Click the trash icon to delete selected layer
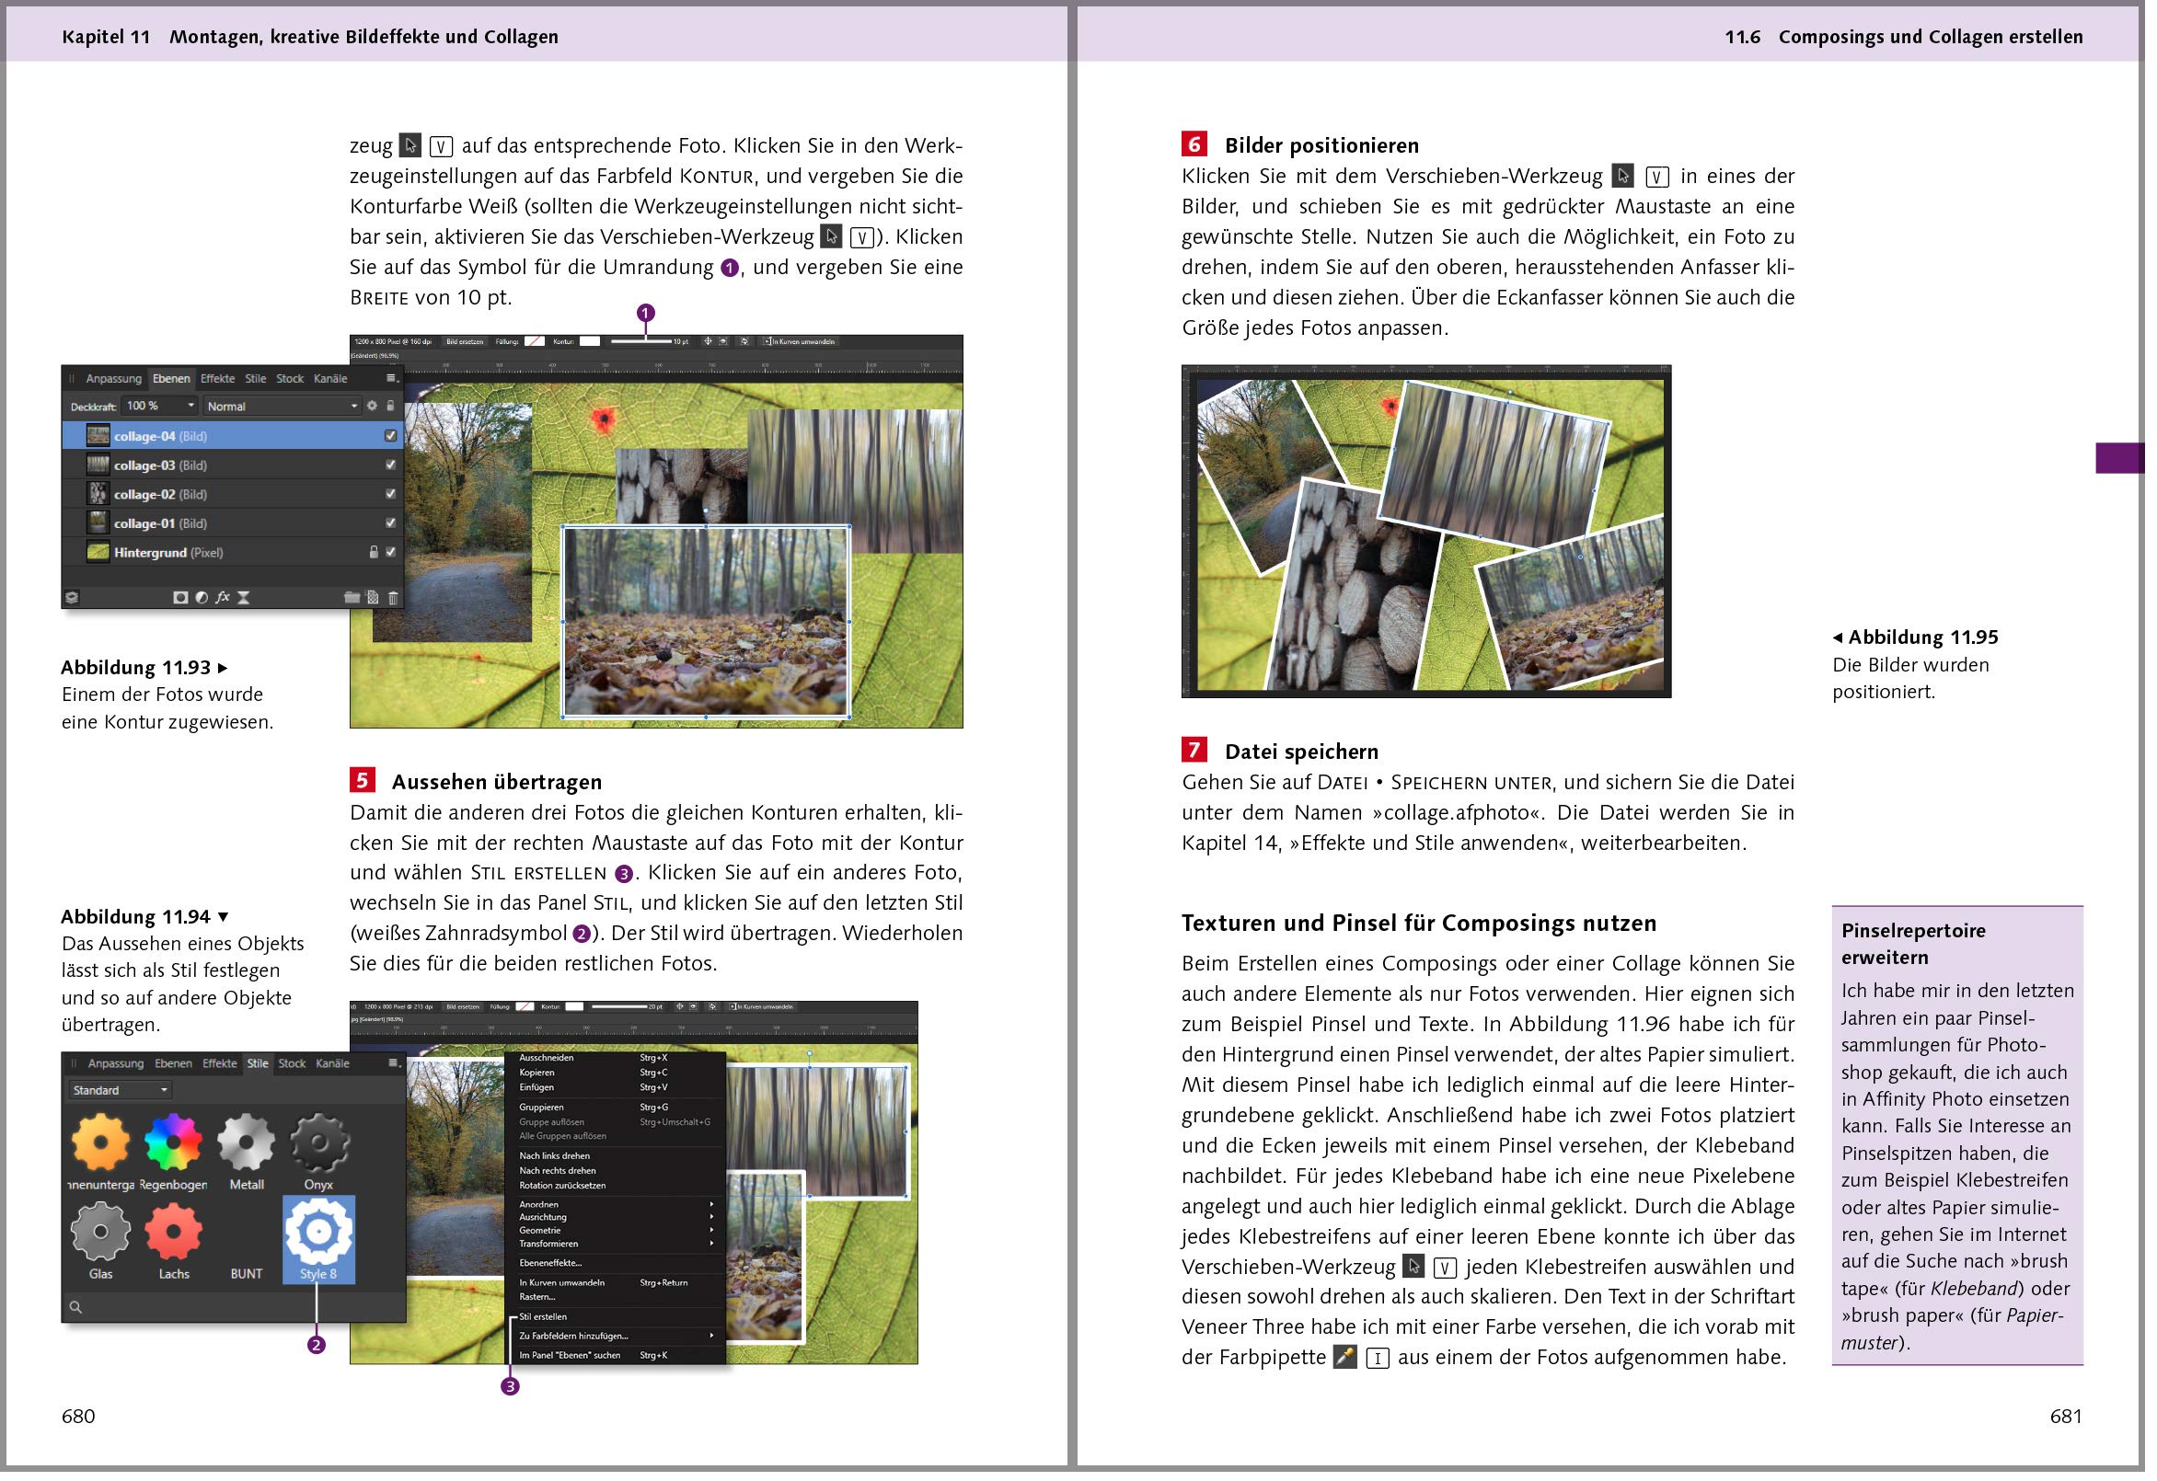2157x1481 pixels. click(393, 597)
